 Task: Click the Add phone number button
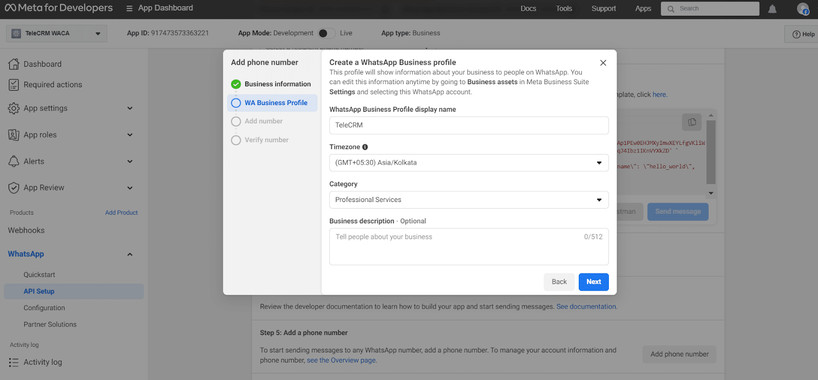679,354
